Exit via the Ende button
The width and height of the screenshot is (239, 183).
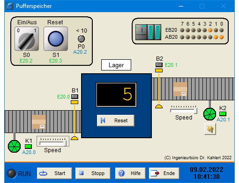coord(164,173)
